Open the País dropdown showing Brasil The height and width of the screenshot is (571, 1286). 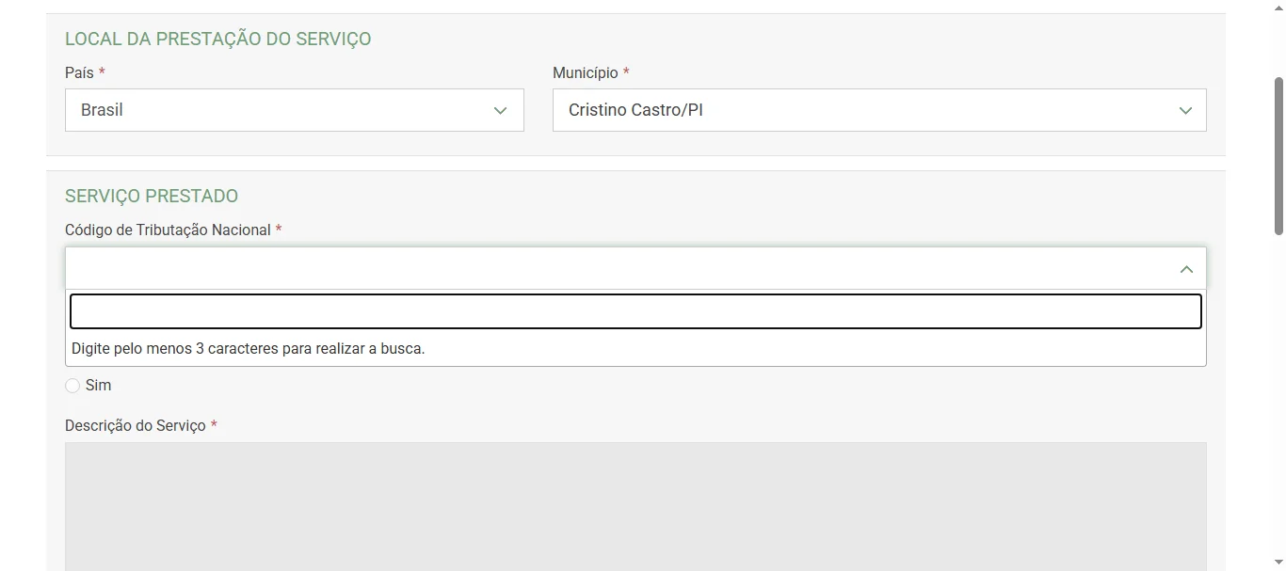[x=294, y=110]
